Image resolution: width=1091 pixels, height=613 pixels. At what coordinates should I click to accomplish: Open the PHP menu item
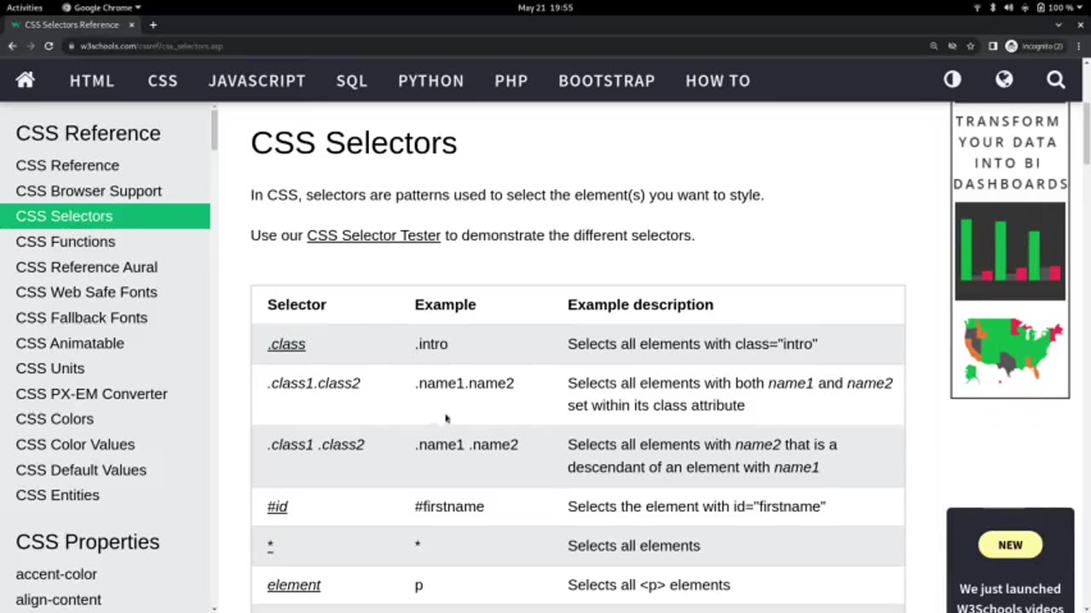tap(511, 81)
